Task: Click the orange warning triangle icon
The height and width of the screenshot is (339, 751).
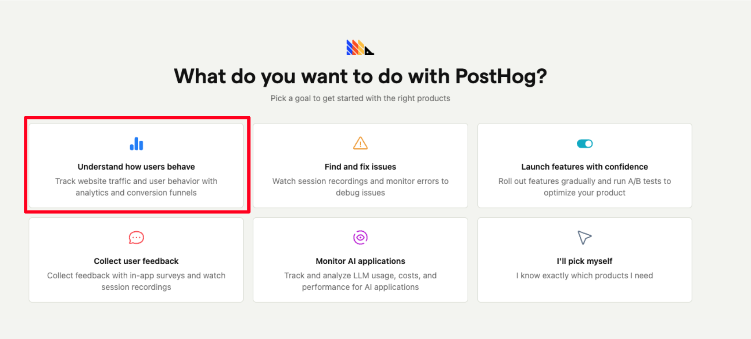Action: (360, 143)
